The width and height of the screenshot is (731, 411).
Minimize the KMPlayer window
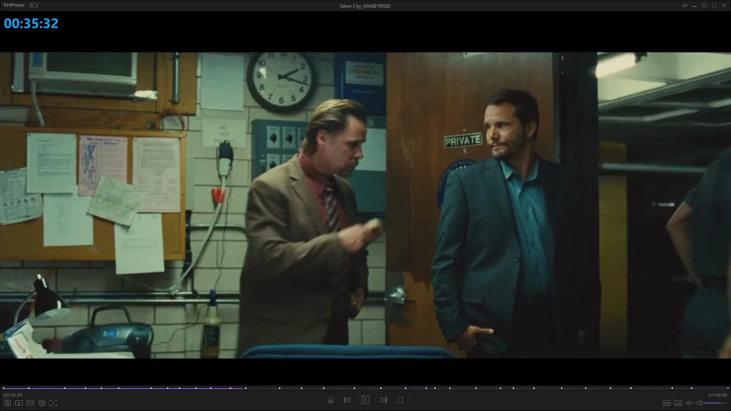coord(694,5)
